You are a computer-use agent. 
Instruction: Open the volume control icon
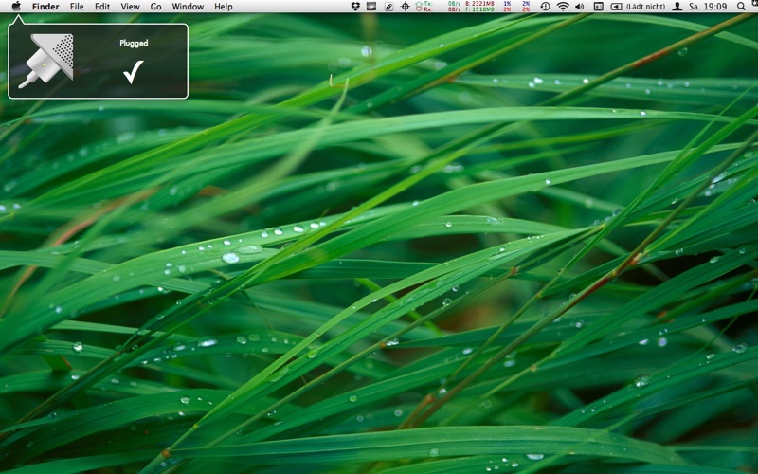click(x=580, y=7)
